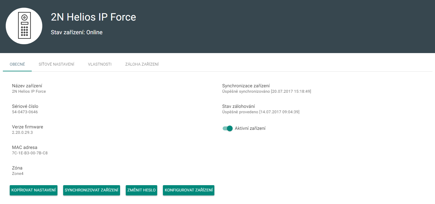Toggle the Aktivní zařízení switch
435x204 pixels.
[x=228, y=128]
